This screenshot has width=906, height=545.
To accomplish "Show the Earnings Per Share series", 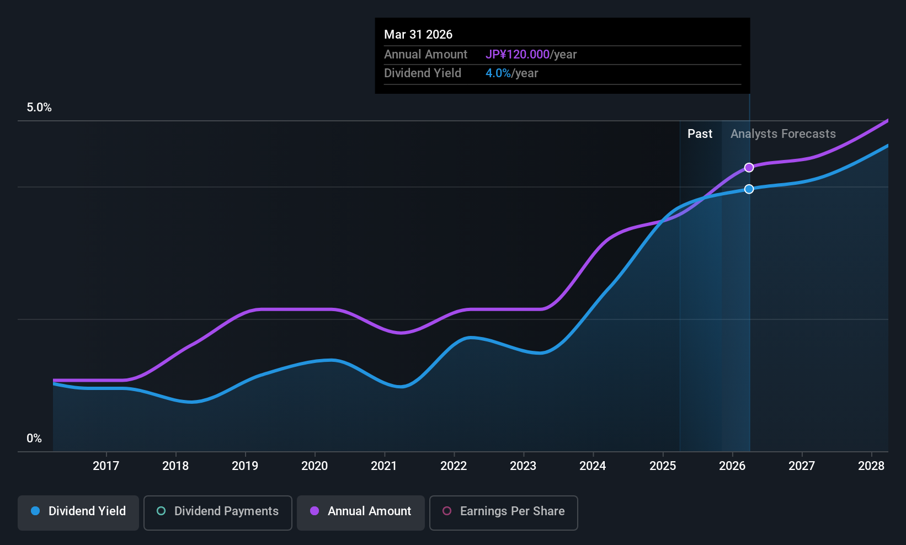I will pyautogui.click(x=503, y=512).
